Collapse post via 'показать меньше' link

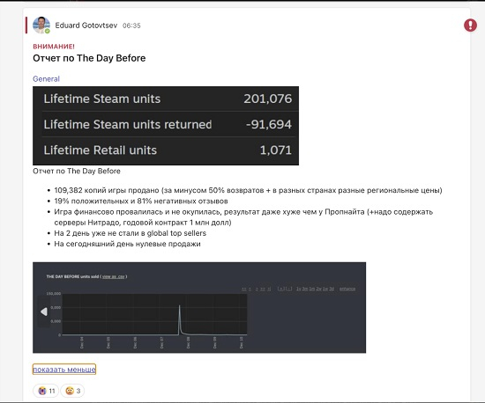click(x=64, y=370)
